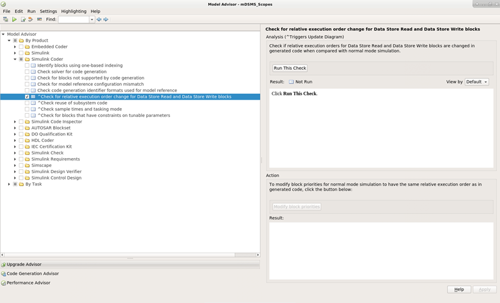
Task: Click the green Run selected checks icon
Action: coord(15,20)
